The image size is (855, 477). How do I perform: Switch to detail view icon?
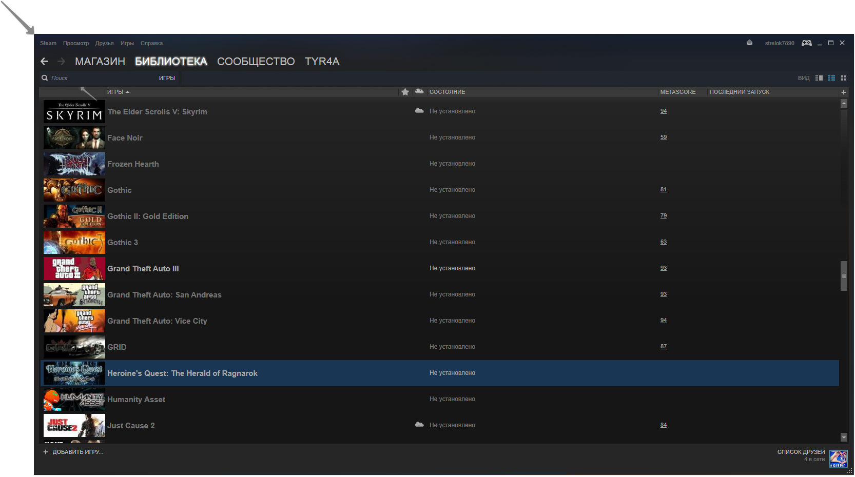[x=819, y=78]
